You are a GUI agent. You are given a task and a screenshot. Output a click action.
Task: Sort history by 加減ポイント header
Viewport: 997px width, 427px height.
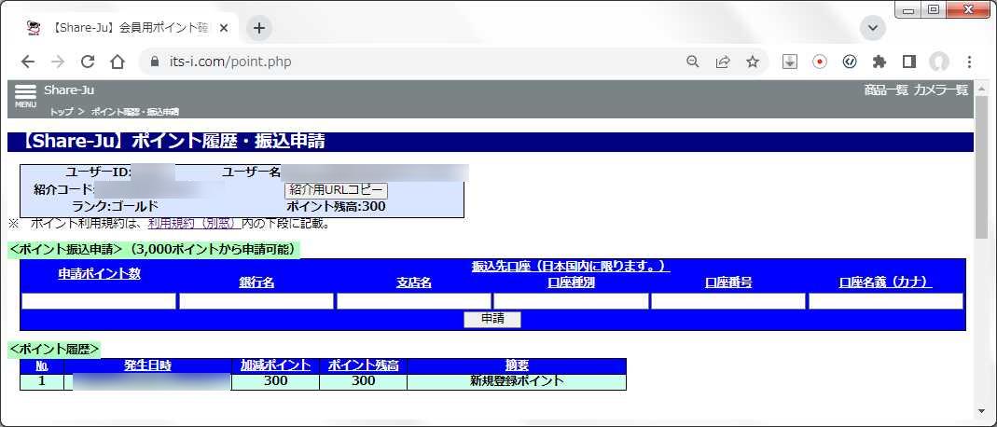[x=275, y=366]
